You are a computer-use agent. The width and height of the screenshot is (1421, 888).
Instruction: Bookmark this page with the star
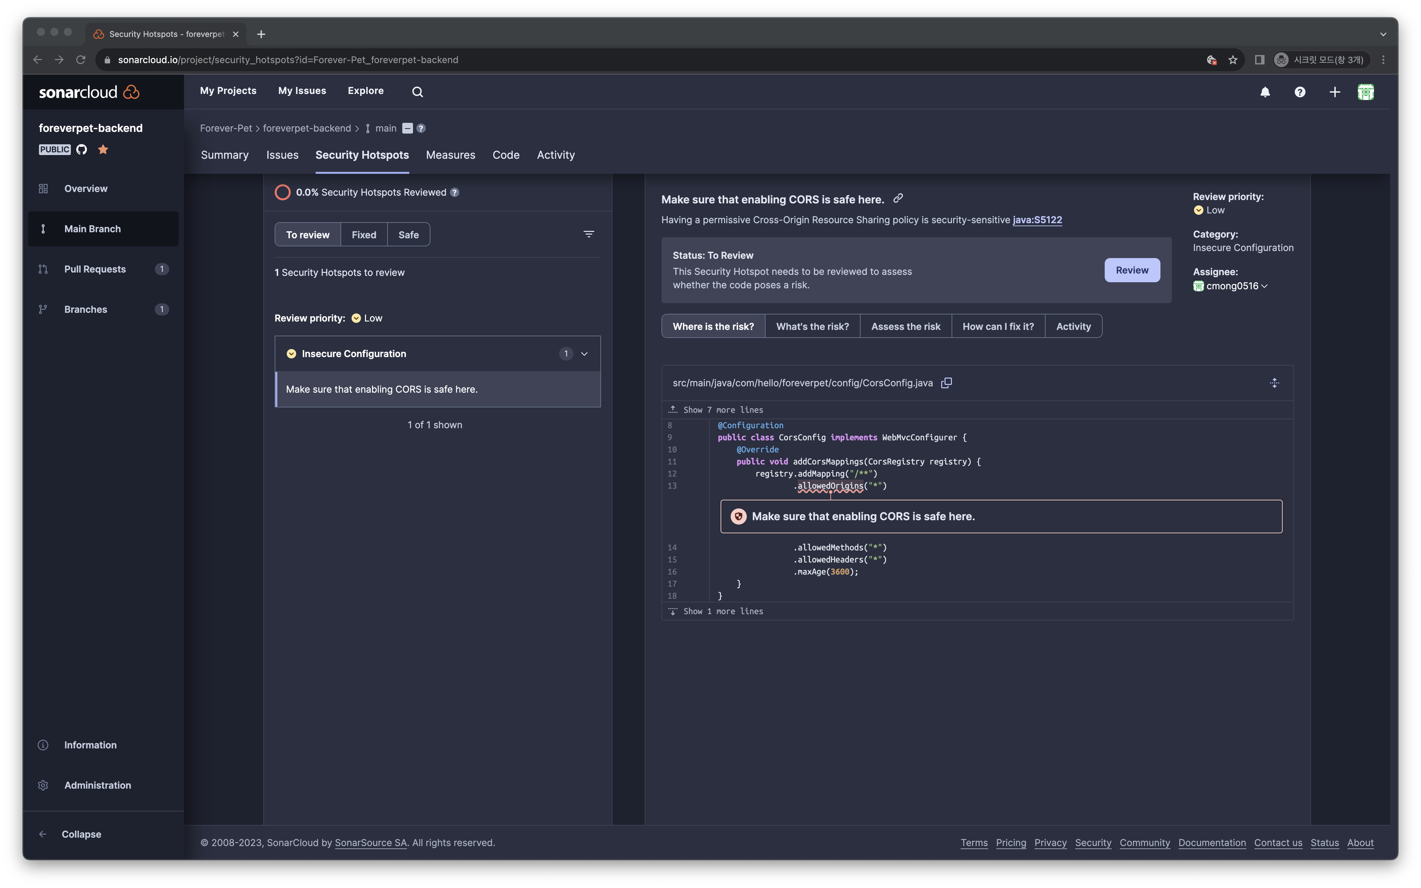(x=1232, y=60)
